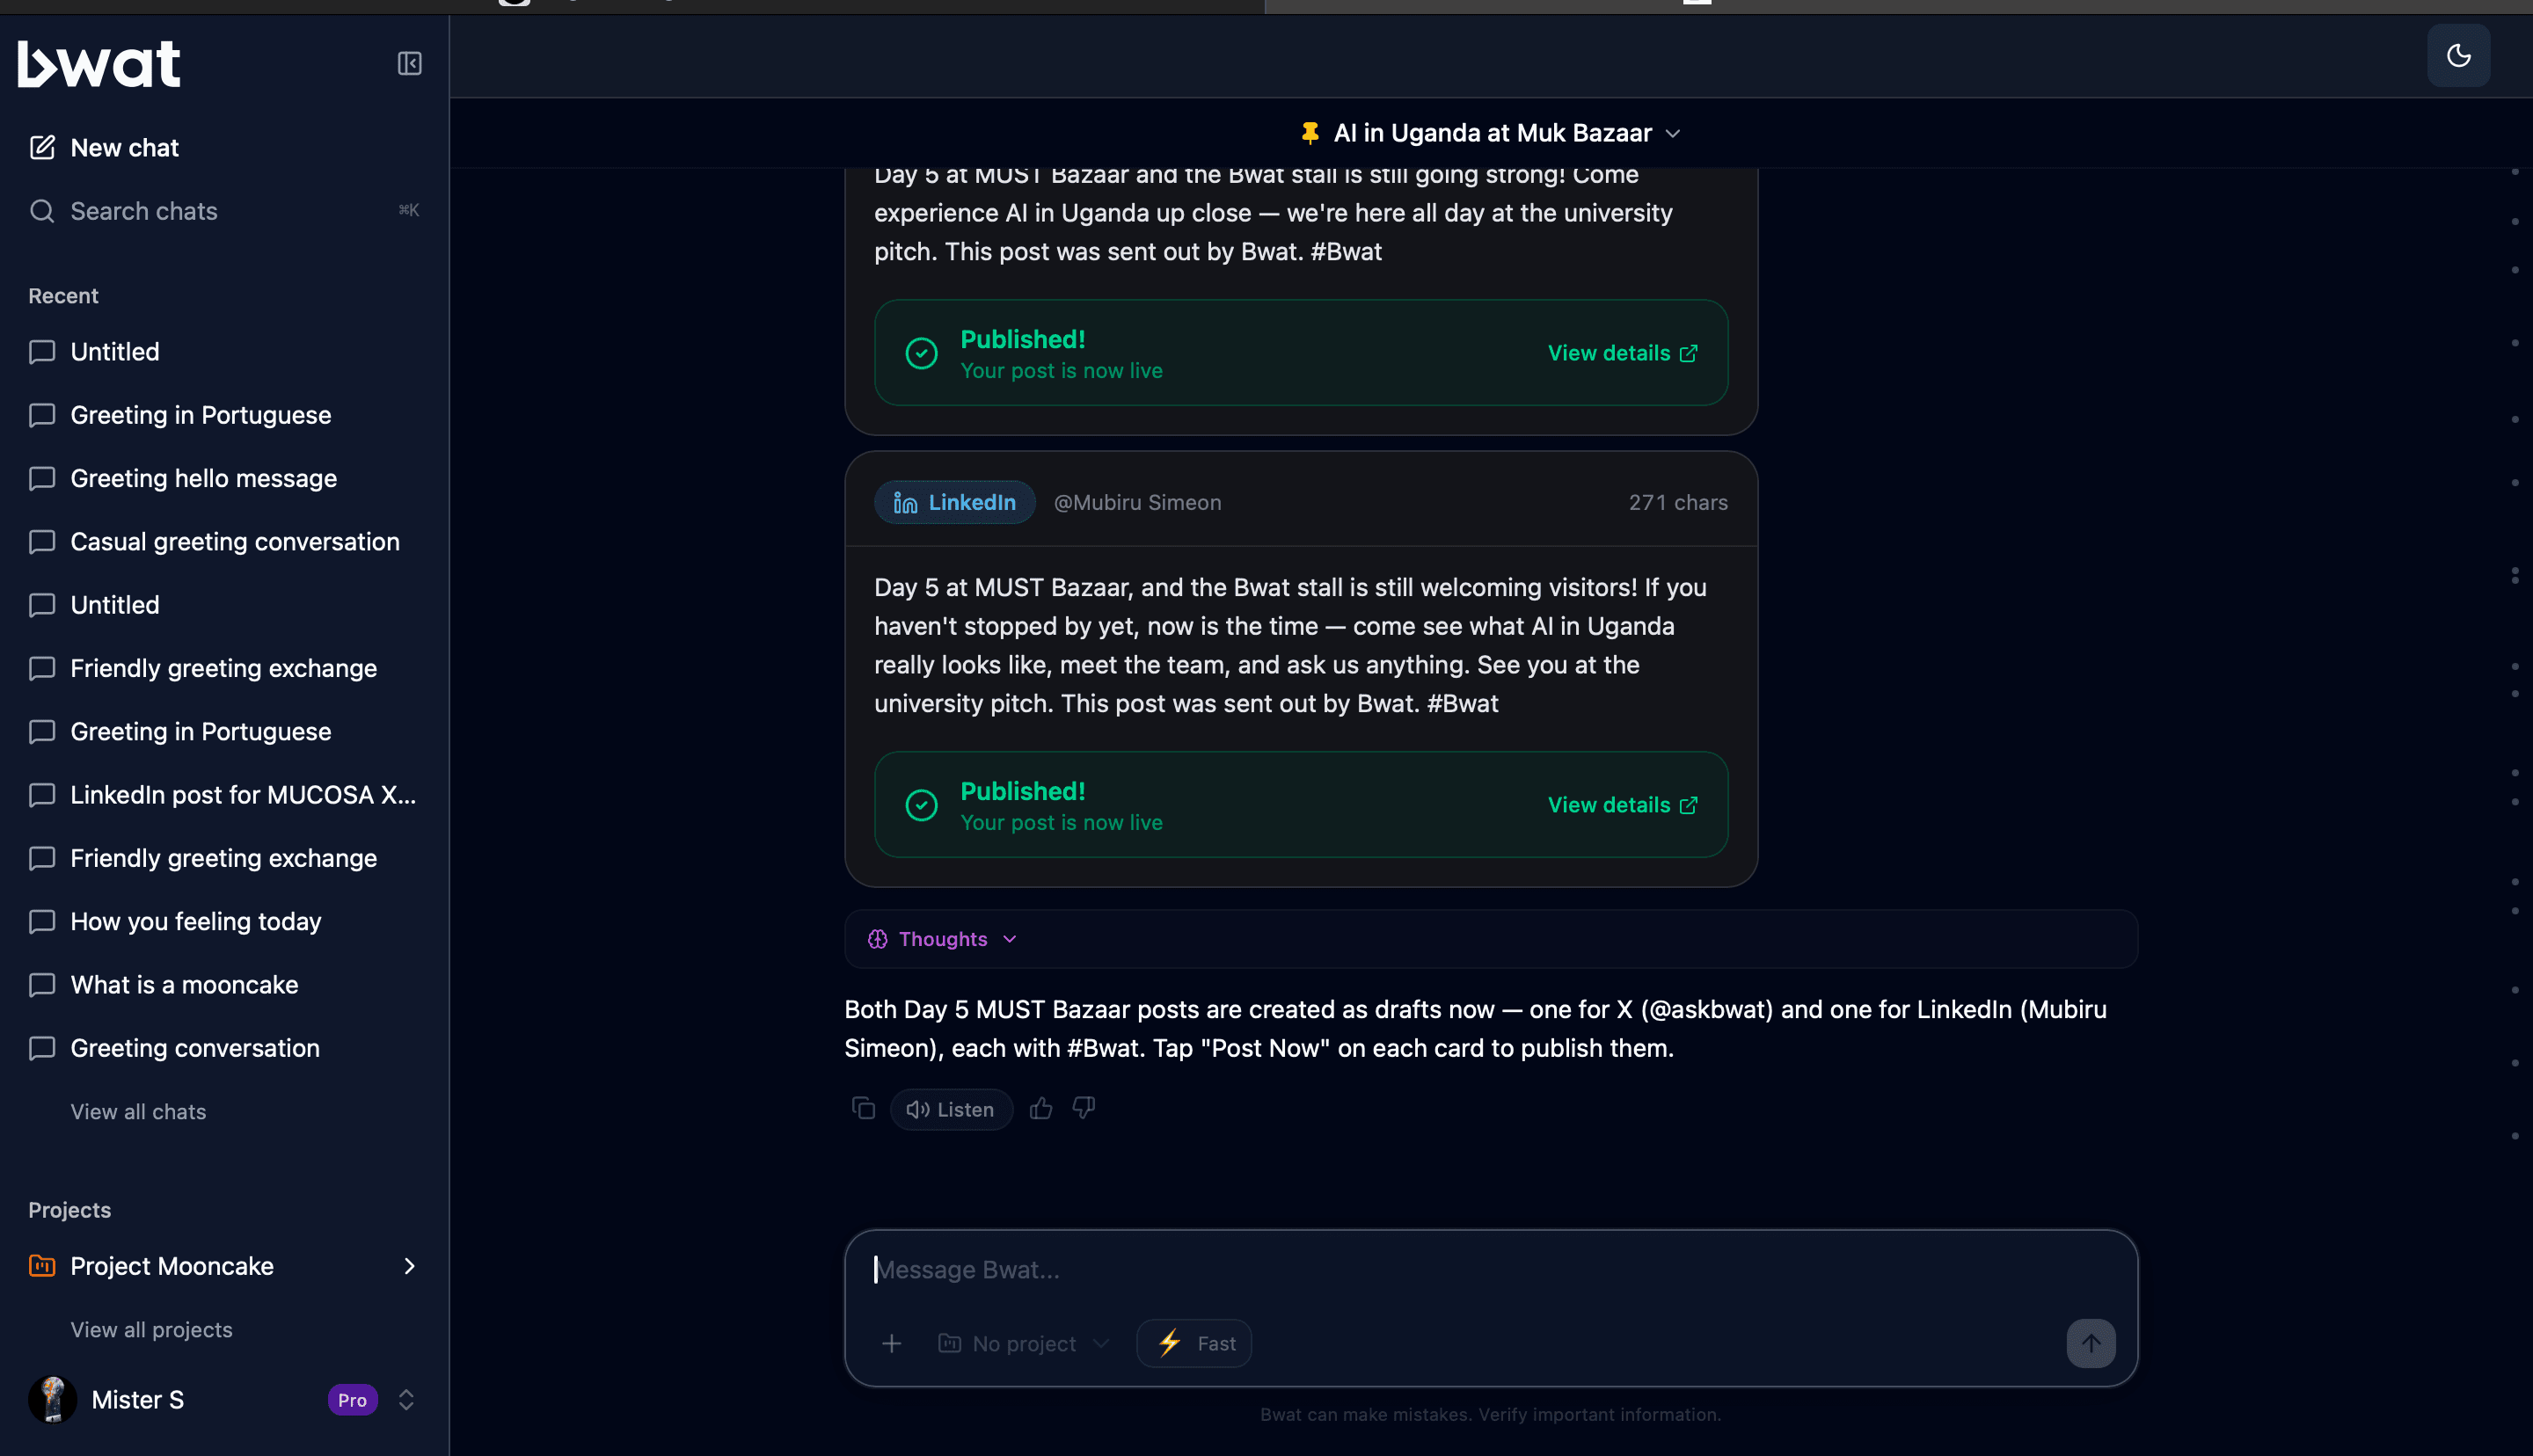Click the copy response icon
The image size is (2533, 1456).
863,1108
